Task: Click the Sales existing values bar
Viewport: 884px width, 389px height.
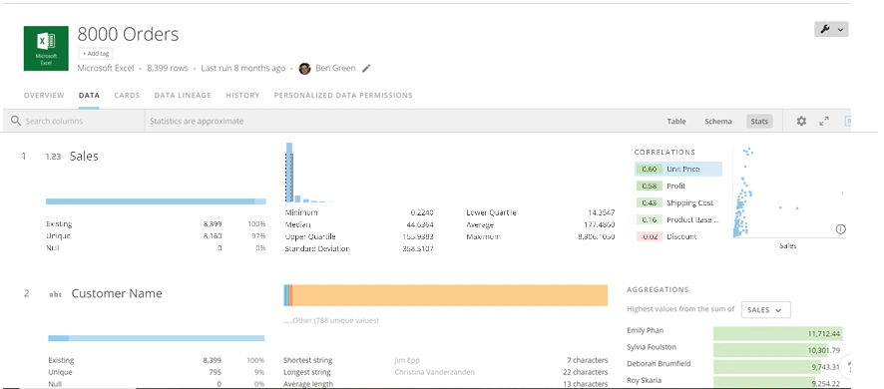Action: [157, 201]
